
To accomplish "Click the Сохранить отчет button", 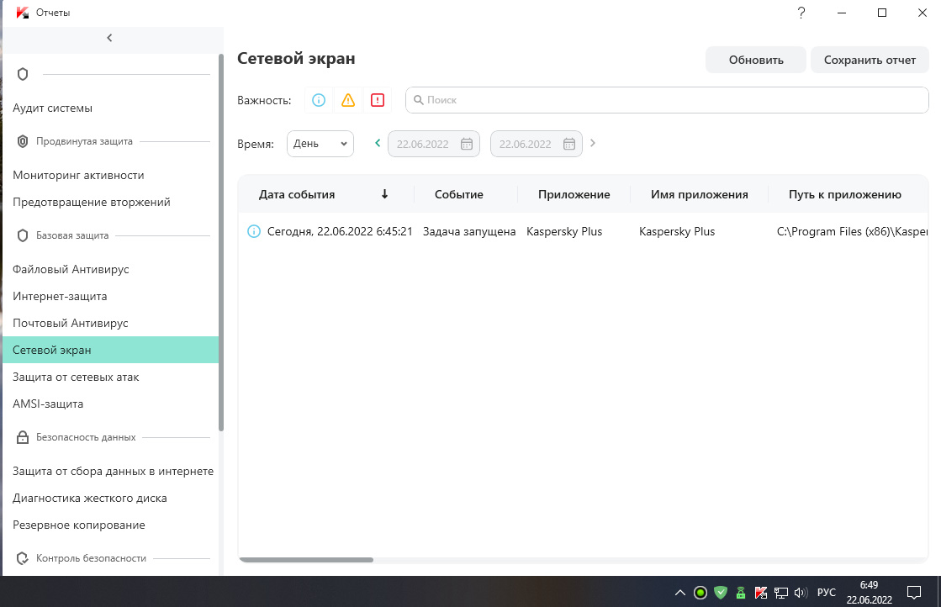I will tap(870, 60).
